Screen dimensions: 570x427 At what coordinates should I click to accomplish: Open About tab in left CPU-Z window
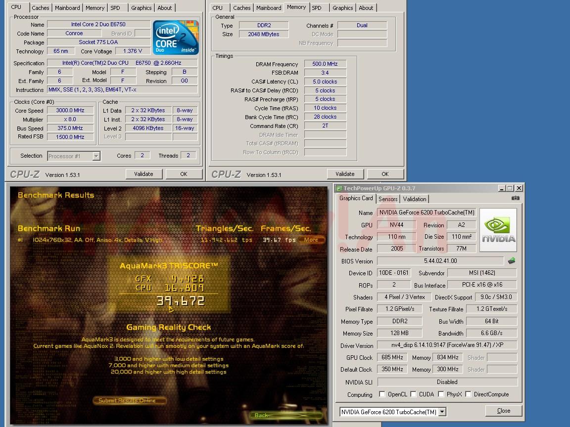(165, 8)
